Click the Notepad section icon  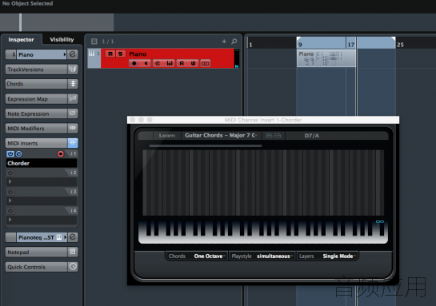point(73,252)
